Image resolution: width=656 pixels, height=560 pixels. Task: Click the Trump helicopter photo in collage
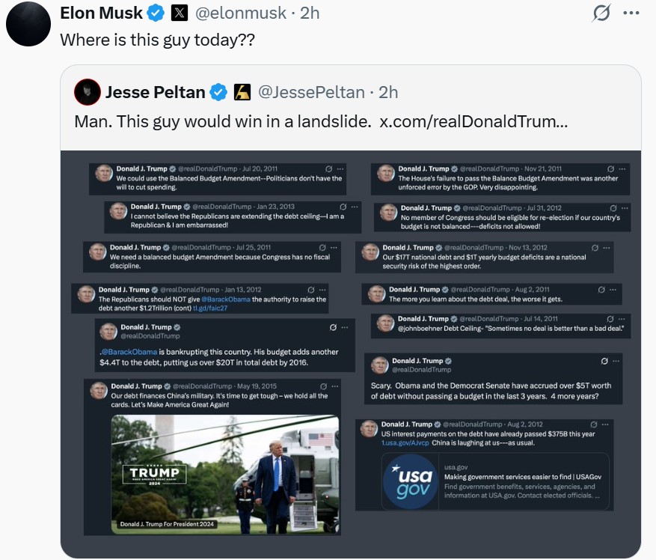tap(223, 473)
